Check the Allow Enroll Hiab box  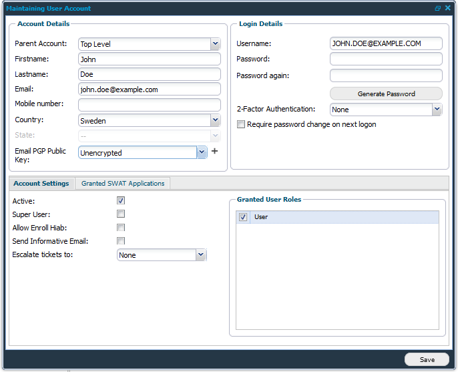[x=121, y=228]
